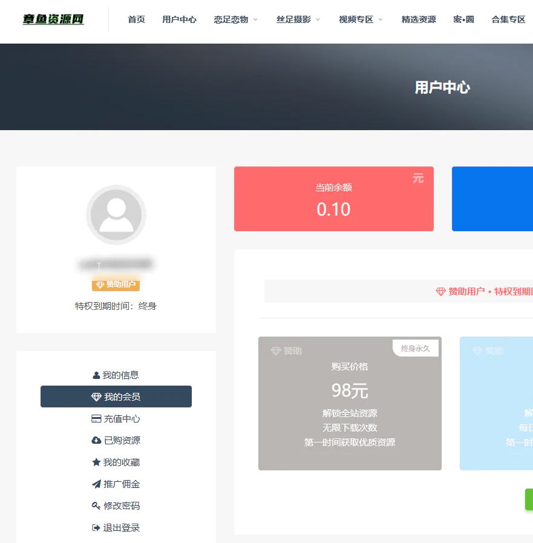The width and height of the screenshot is (533, 543).
Task: Click the 赞助 diamond icon on gray card
Action: (x=276, y=351)
